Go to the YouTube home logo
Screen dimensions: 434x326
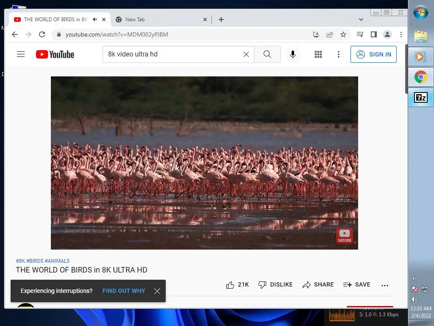(x=55, y=54)
